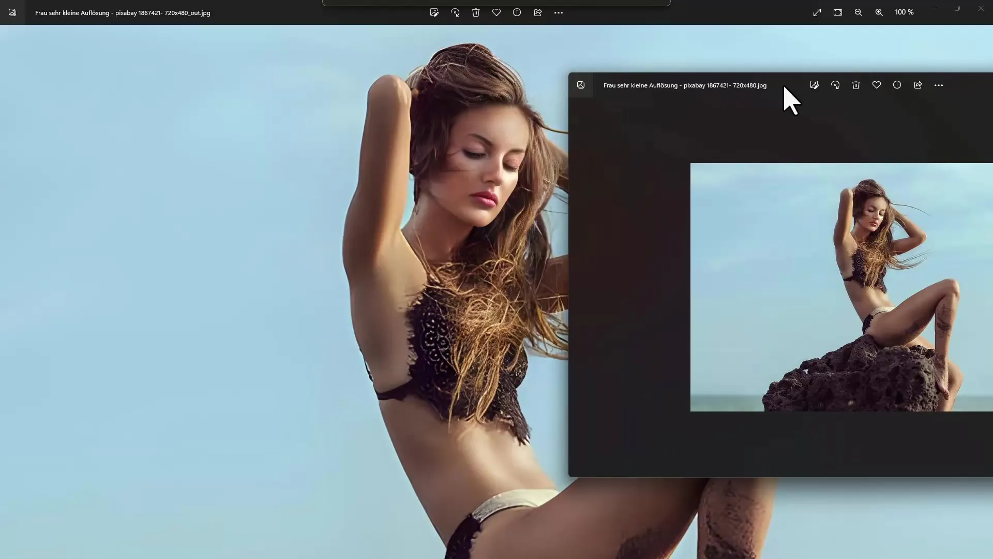
Task: Open the three-dot menu in the _out.jpg window
Action: 559,12
